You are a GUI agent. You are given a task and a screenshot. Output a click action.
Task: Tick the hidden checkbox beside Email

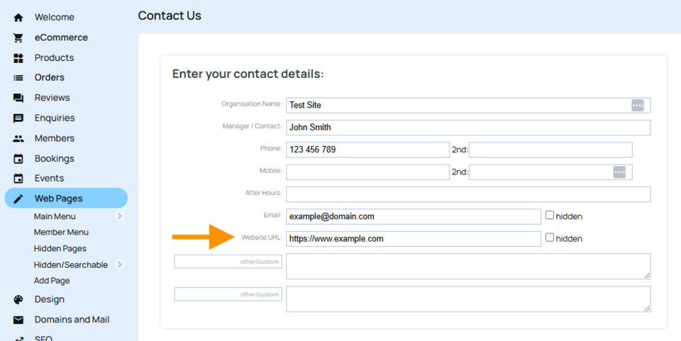[x=550, y=215]
